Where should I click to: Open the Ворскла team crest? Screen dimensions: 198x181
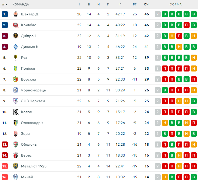point(16,79)
